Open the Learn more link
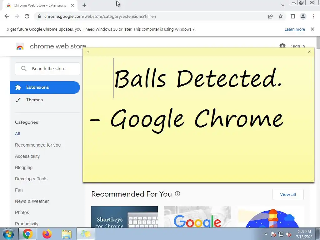Screen dimensions: 320x240 295,29
